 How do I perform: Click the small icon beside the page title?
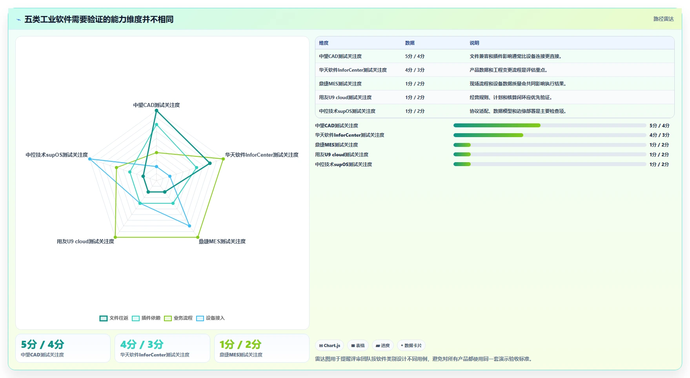[x=18, y=20]
